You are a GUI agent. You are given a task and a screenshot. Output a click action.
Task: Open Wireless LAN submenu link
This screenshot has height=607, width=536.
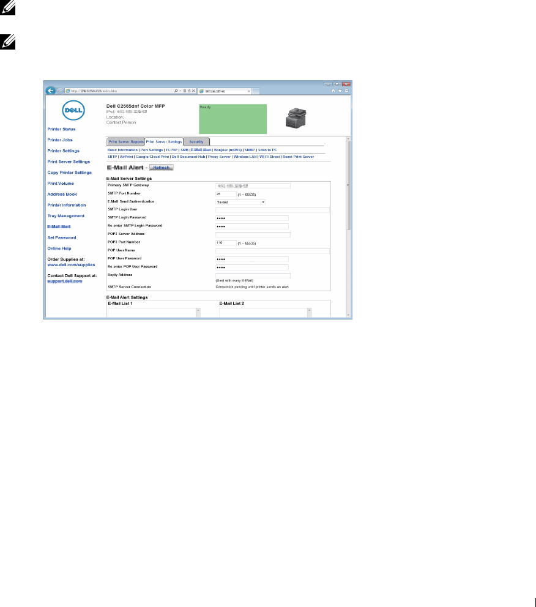245,157
